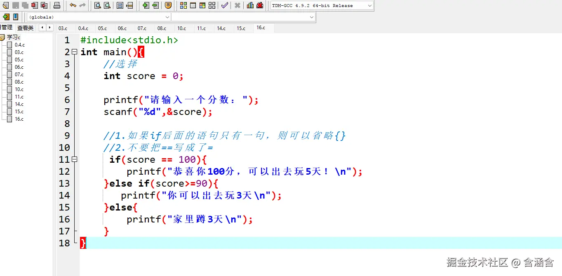This screenshot has height=276, width=562.
Task: Open the Find search icon
Action: [x=98, y=5]
